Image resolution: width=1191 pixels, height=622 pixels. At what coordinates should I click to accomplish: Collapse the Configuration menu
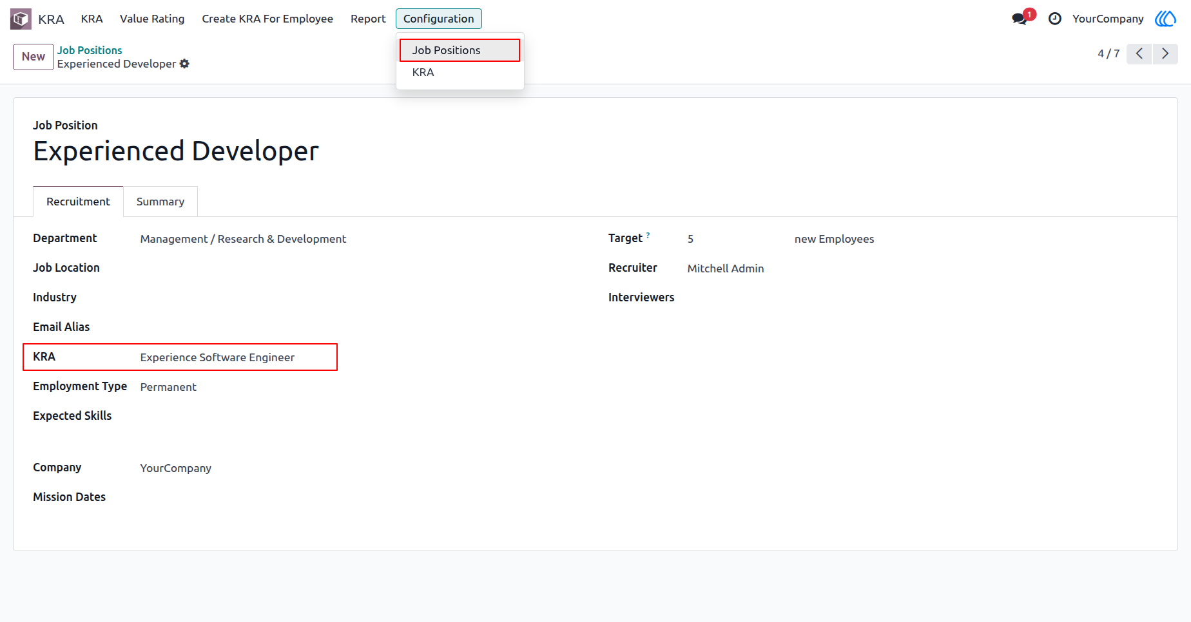tap(439, 19)
